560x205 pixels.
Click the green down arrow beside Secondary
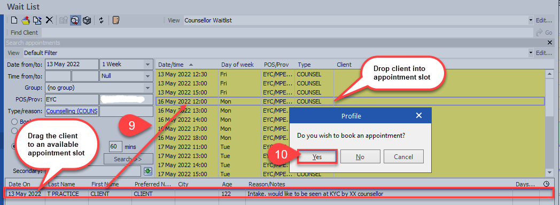(x=147, y=171)
